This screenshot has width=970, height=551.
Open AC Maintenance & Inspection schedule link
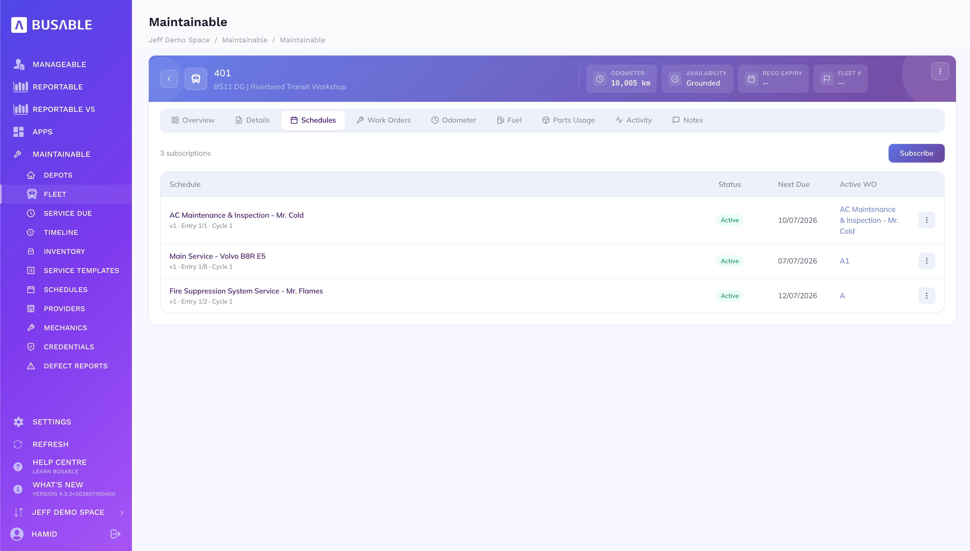[x=236, y=215]
